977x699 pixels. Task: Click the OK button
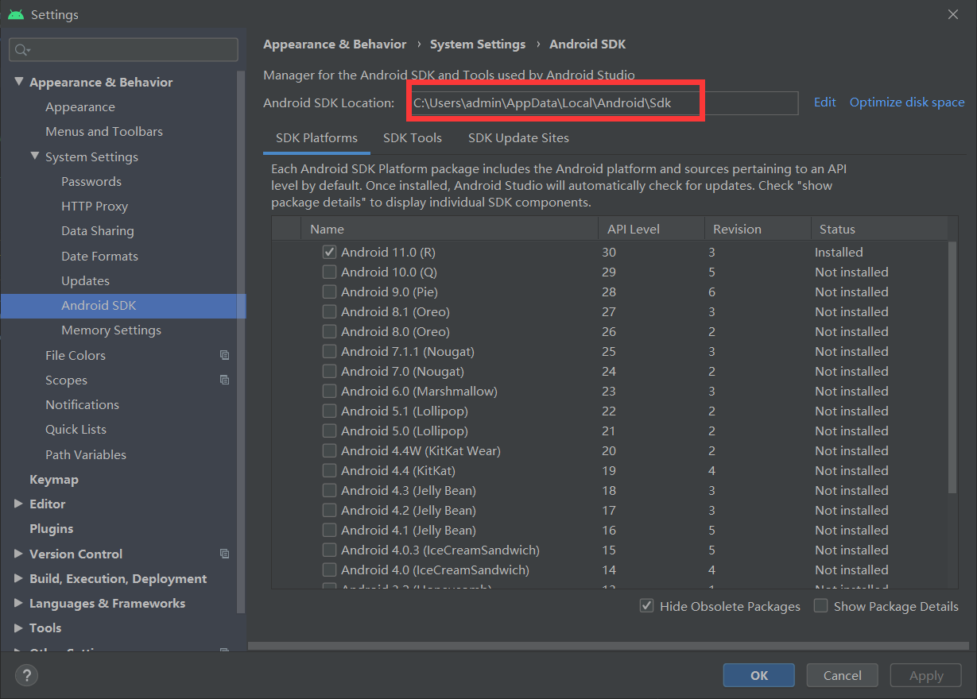coord(759,675)
